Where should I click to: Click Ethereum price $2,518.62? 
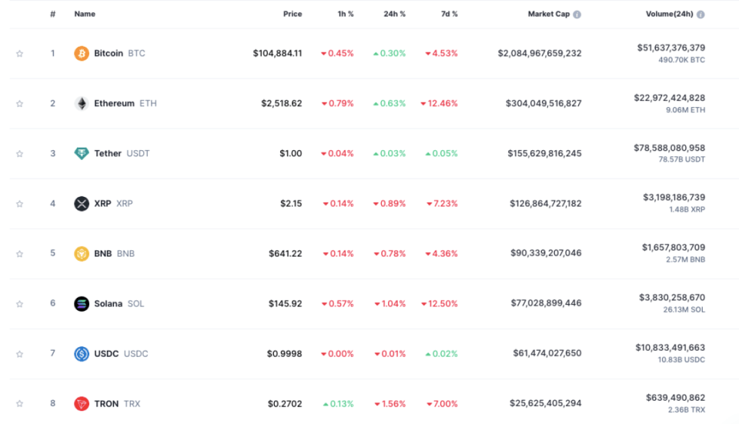(x=282, y=103)
